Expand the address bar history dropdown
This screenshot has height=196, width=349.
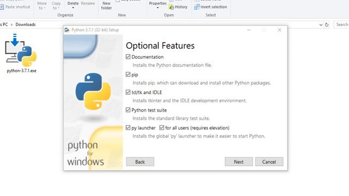coord(321,24)
